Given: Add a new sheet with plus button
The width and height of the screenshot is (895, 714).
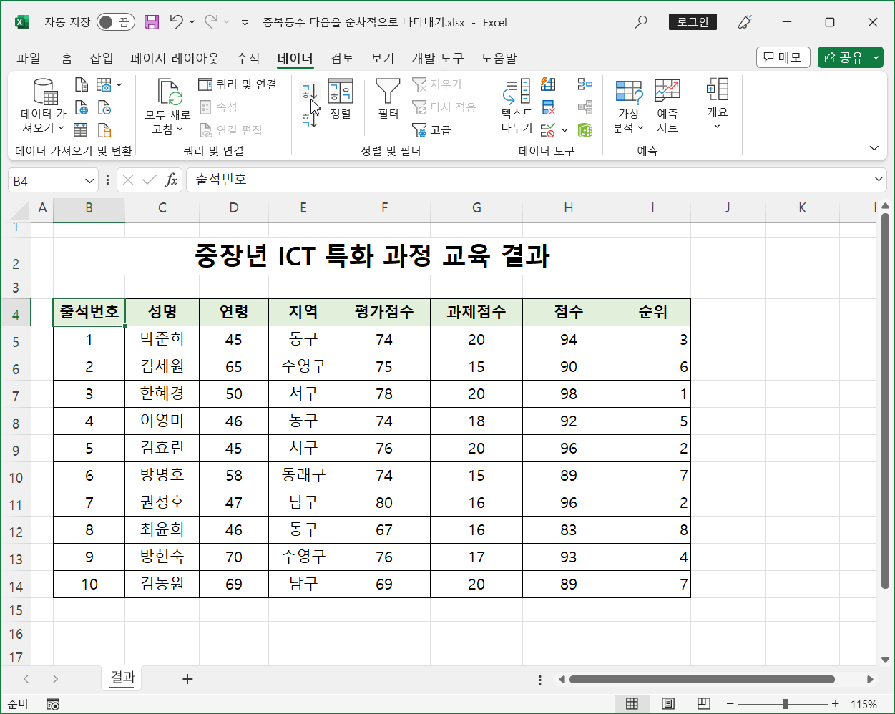Looking at the screenshot, I should (x=187, y=678).
